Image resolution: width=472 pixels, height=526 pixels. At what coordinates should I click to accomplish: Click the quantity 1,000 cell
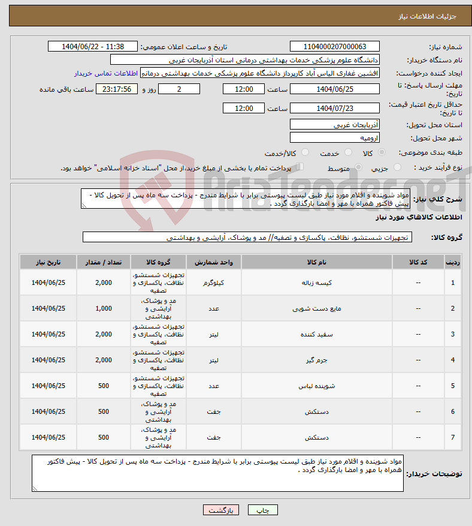pos(104,309)
